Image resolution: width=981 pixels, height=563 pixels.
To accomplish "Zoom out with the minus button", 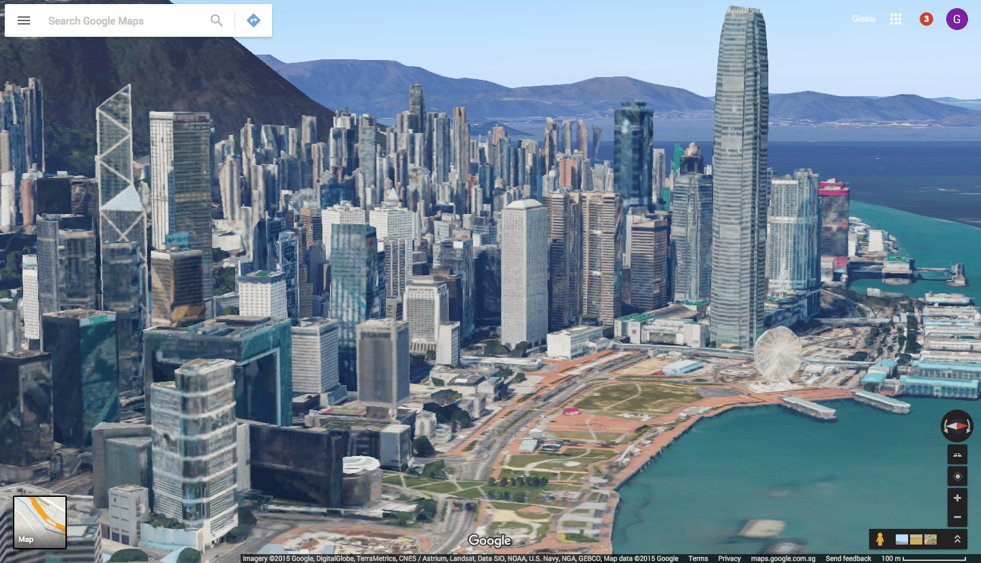I will click(x=957, y=517).
